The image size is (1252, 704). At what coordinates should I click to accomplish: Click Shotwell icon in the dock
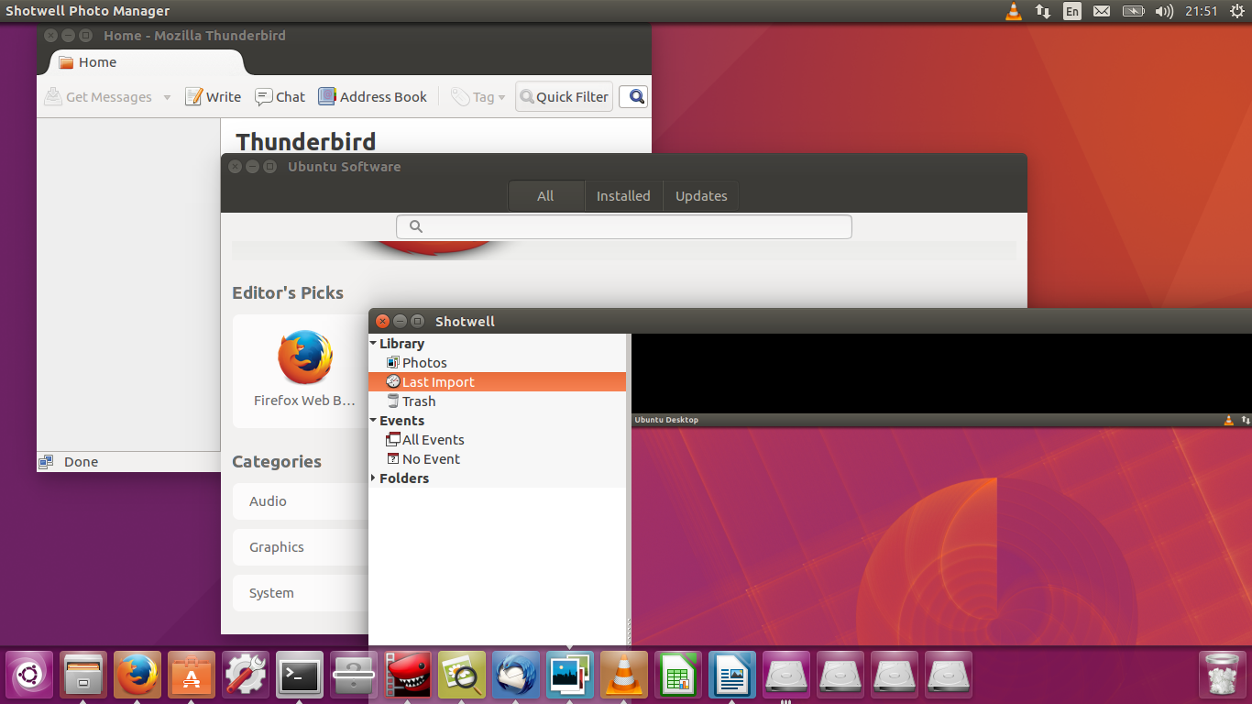pyautogui.click(x=570, y=676)
